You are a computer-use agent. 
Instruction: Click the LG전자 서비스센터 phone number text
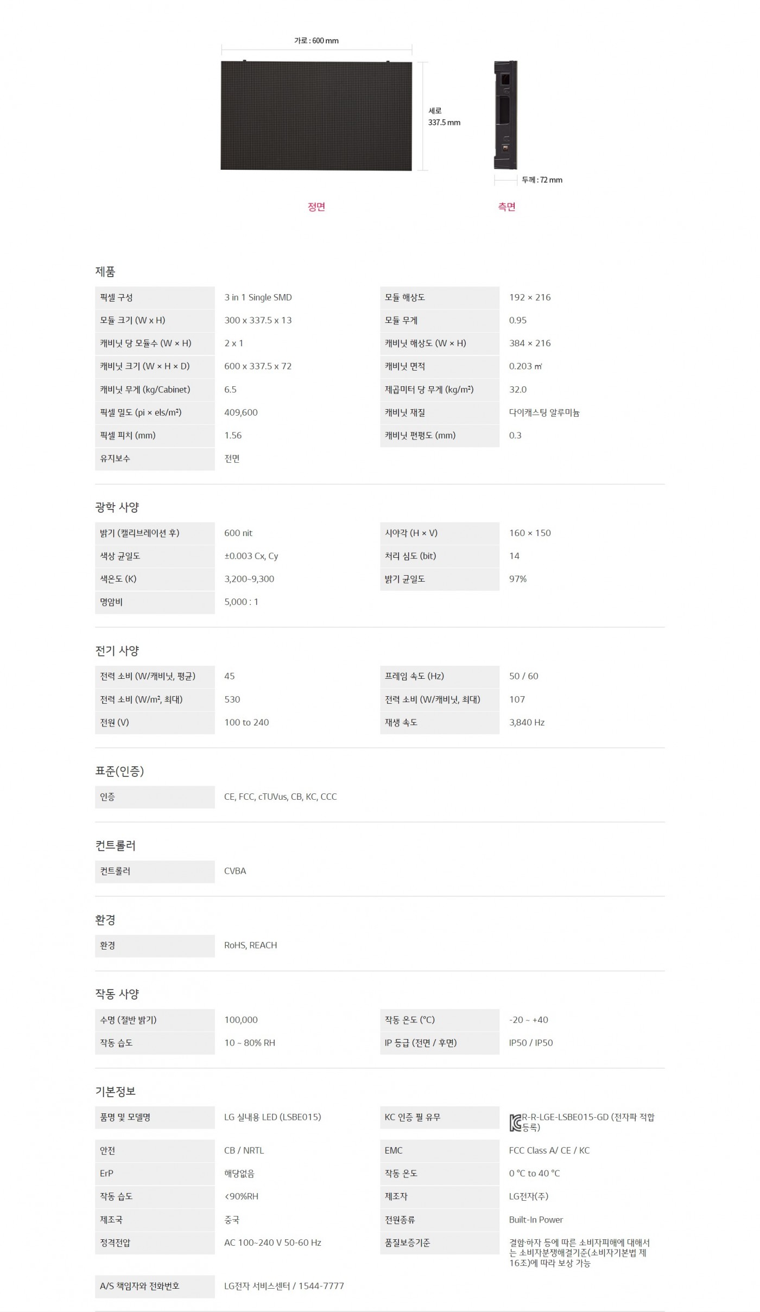click(284, 1286)
